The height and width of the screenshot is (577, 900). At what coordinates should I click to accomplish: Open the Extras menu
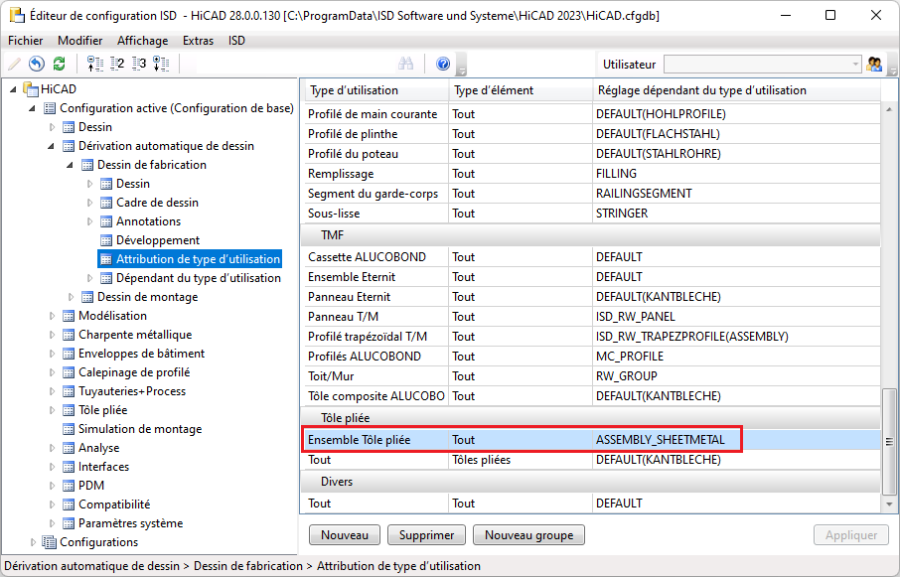198,41
